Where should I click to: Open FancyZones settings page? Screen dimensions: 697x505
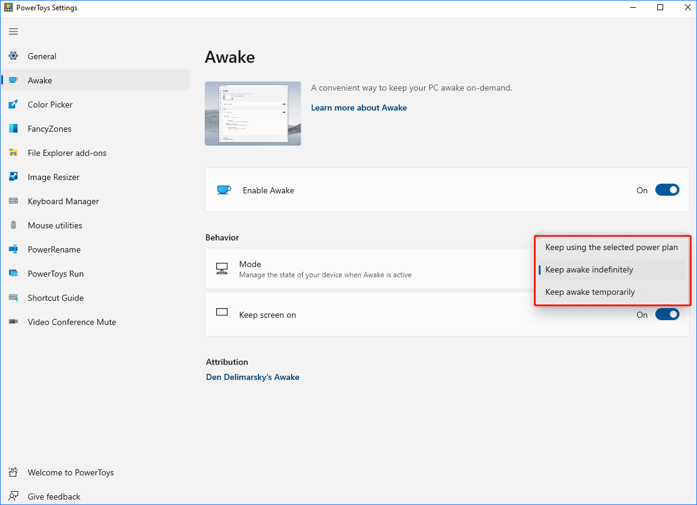pyautogui.click(x=95, y=129)
